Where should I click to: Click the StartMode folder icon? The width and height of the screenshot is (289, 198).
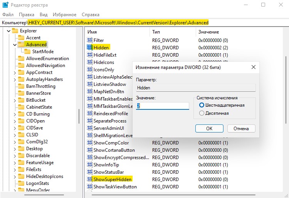point(27,52)
